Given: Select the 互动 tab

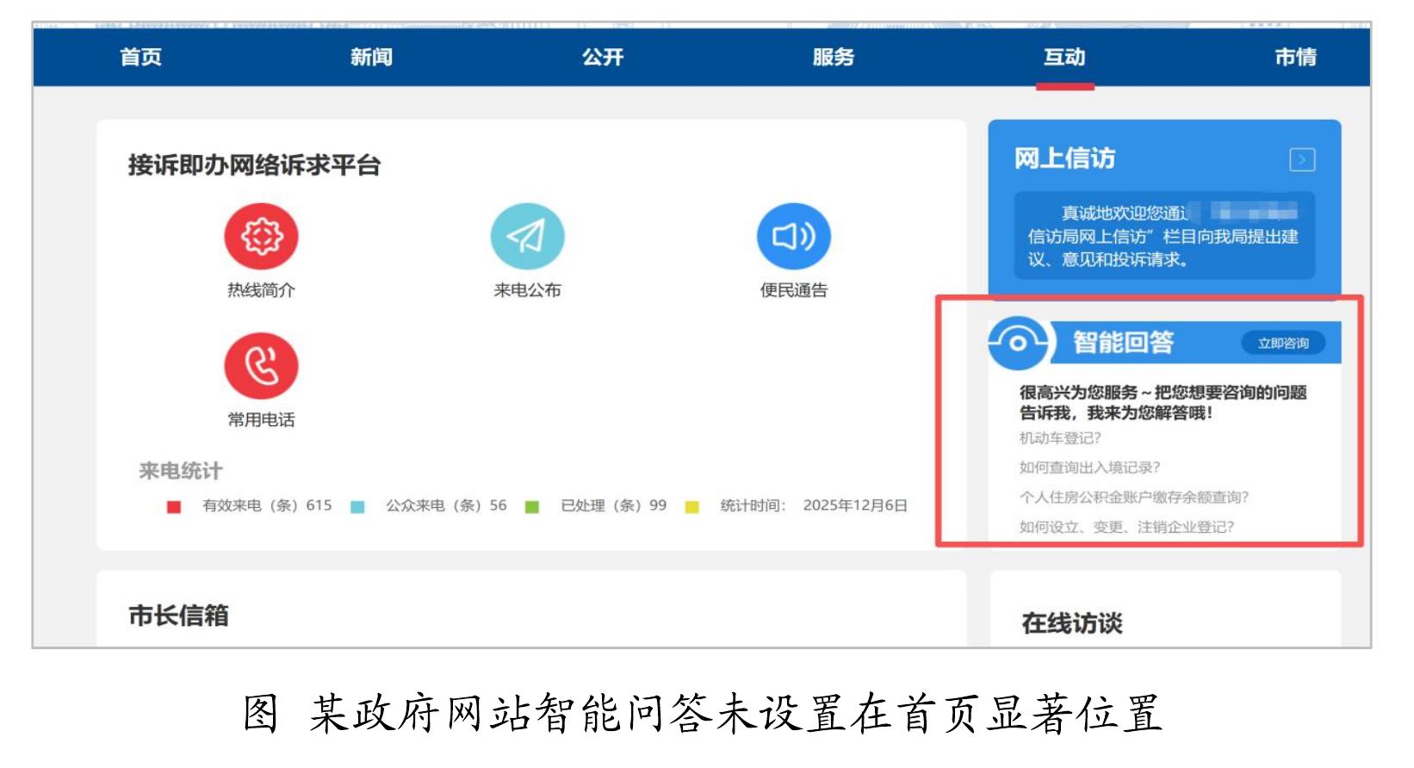Looking at the screenshot, I should point(1064,57).
